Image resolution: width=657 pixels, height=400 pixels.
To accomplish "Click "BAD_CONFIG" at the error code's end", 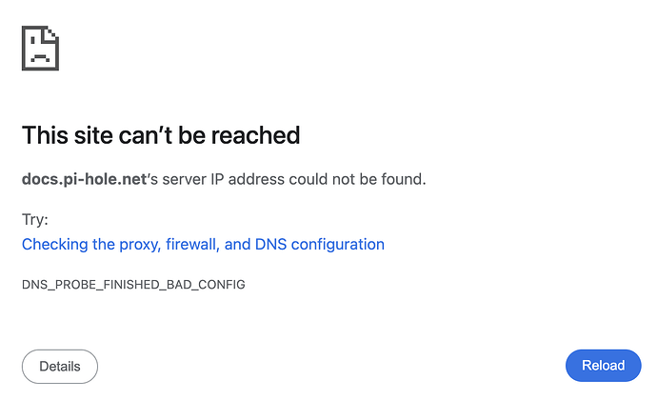I will click(x=209, y=285).
